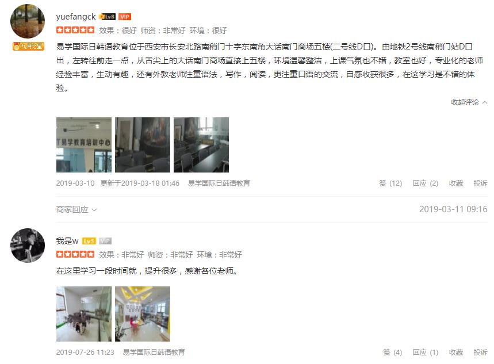Open 我是w's profile avatar
The height and width of the screenshot is (364, 494).
click(x=28, y=246)
